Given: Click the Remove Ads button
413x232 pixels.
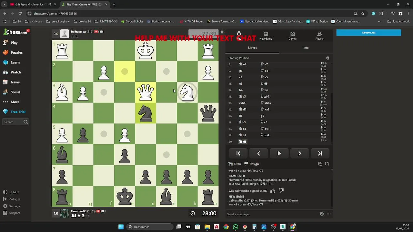Looking at the screenshot, I should point(368,33).
